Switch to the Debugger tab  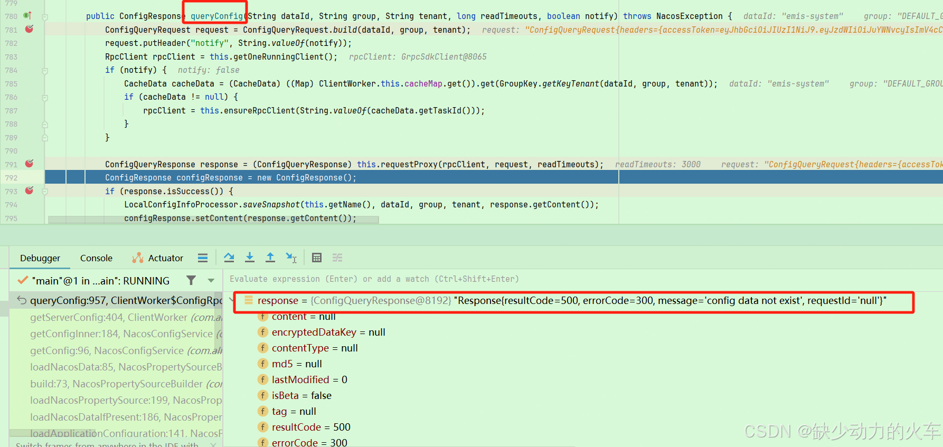click(40, 258)
